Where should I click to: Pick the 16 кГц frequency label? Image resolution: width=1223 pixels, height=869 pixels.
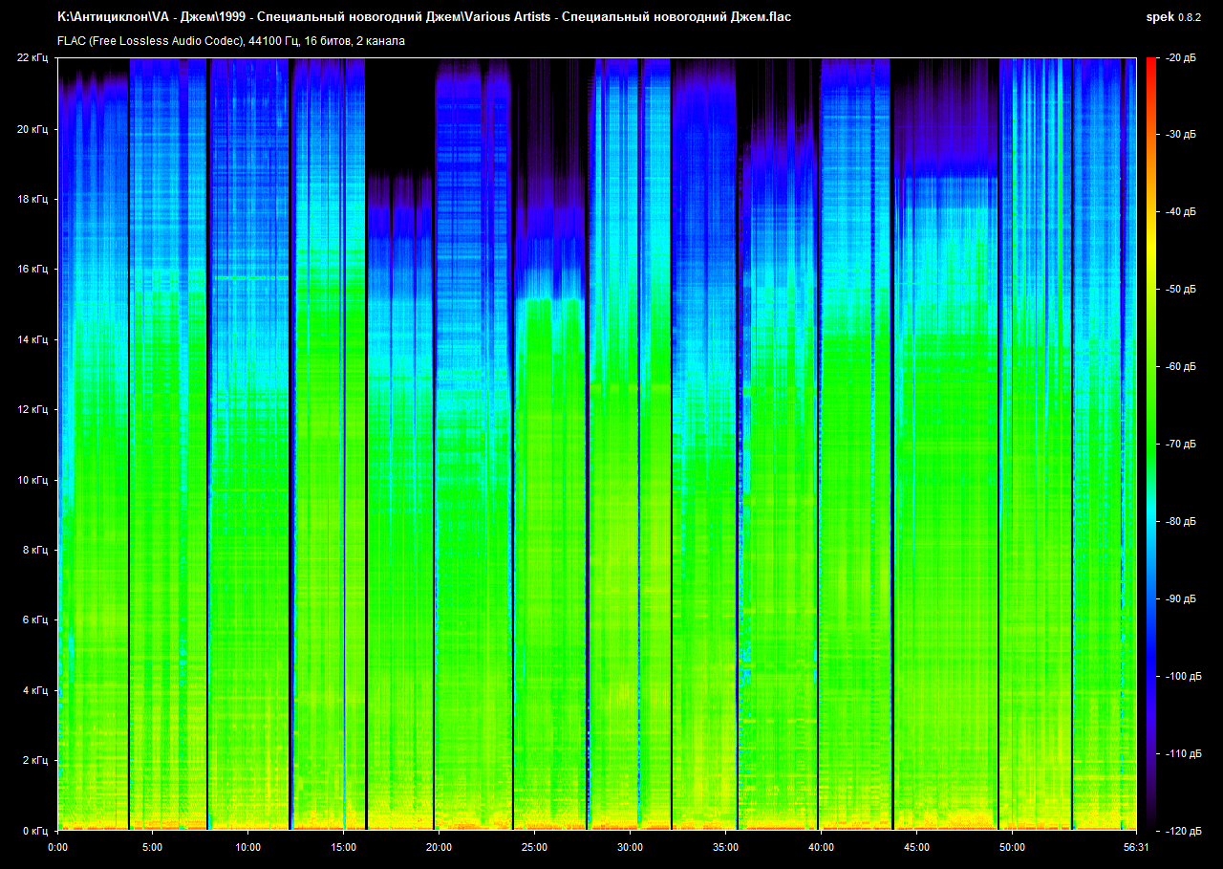point(32,270)
